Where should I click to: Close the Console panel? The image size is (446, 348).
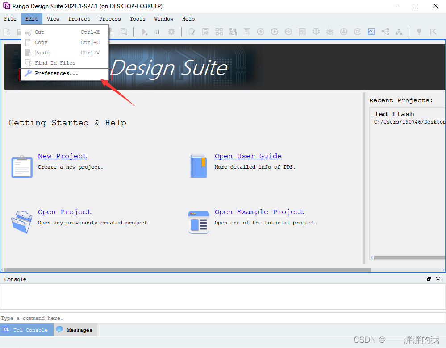point(438,279)
